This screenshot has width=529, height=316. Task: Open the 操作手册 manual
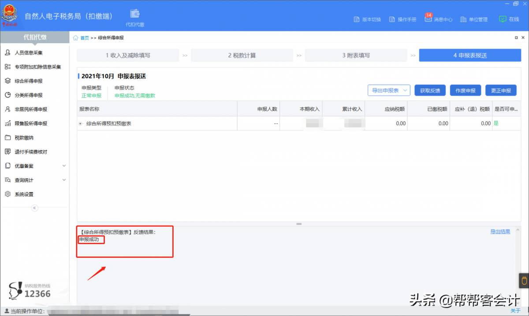(x=403, y=19)
